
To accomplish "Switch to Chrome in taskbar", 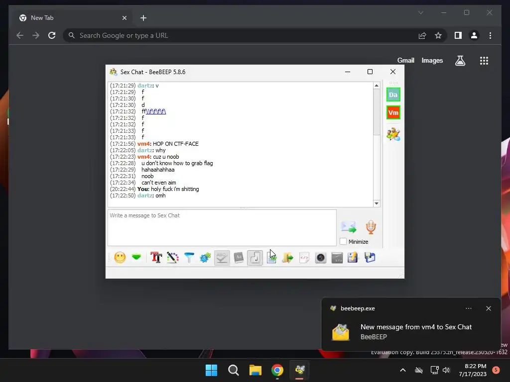I will point(277,370).
